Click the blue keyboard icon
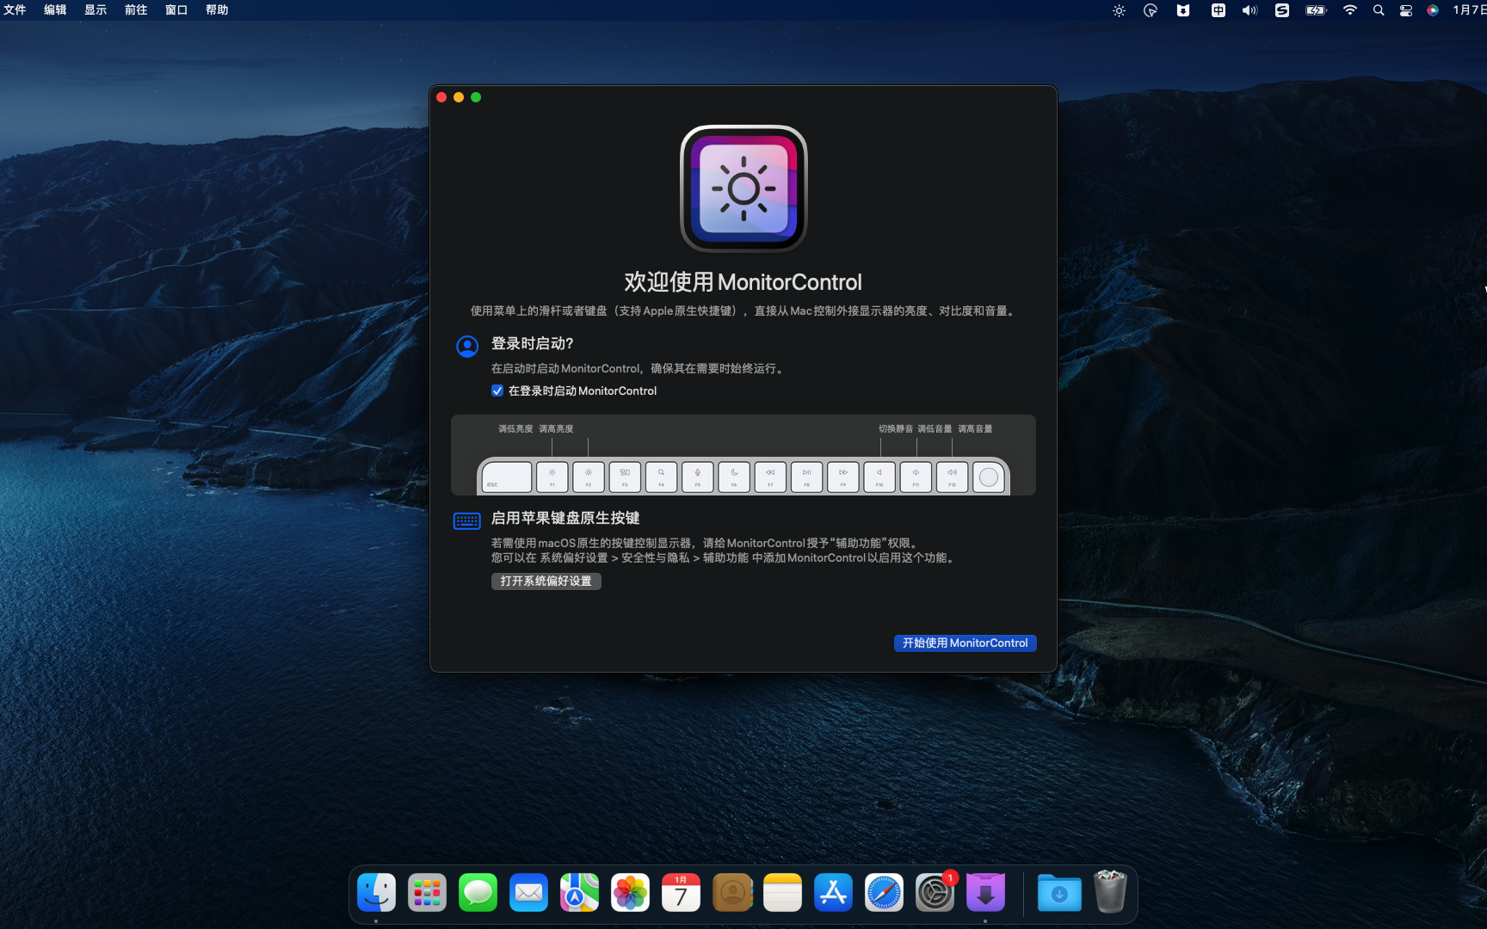The image size is (1487, 929). click(x=467, y=520)
